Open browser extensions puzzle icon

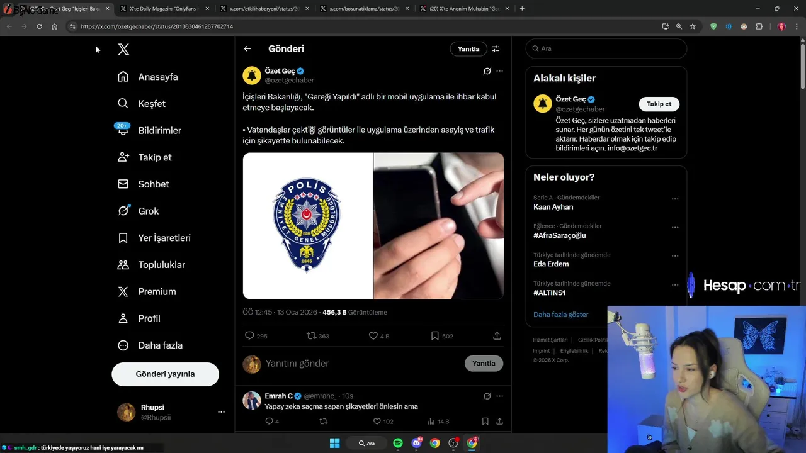[759, 26]
